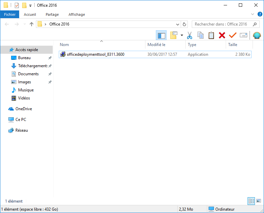Click the Rename icon in toolbar
The width and height of the screenshot is (264, 213).
244,35
